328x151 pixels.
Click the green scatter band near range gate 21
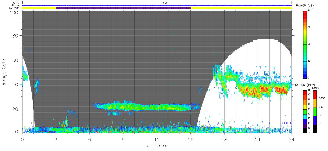tap(146, 107)
